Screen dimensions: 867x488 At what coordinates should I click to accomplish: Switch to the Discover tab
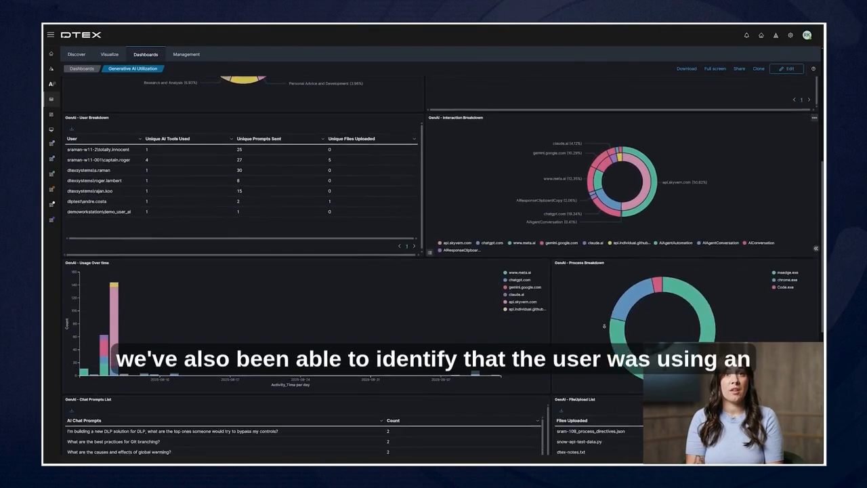coord(77,54)
